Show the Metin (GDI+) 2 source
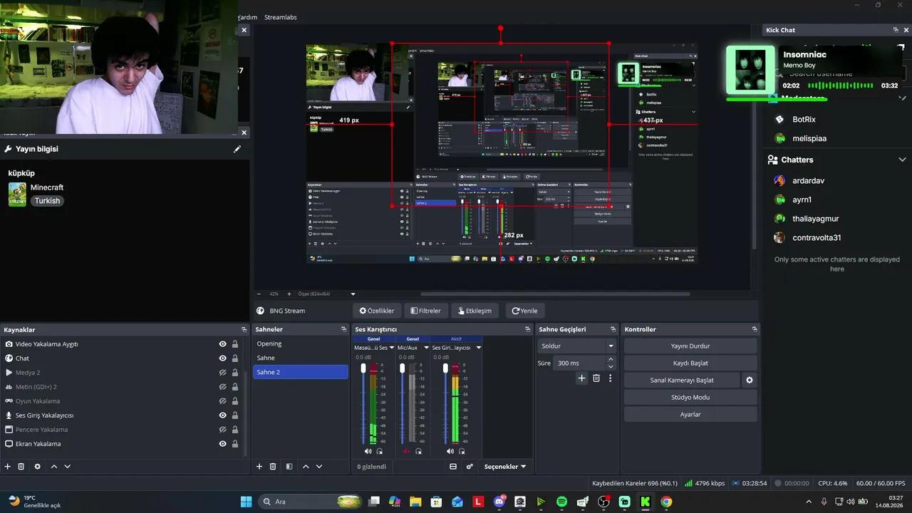This screenshot has width=912, height=513. tap(223, 387)
